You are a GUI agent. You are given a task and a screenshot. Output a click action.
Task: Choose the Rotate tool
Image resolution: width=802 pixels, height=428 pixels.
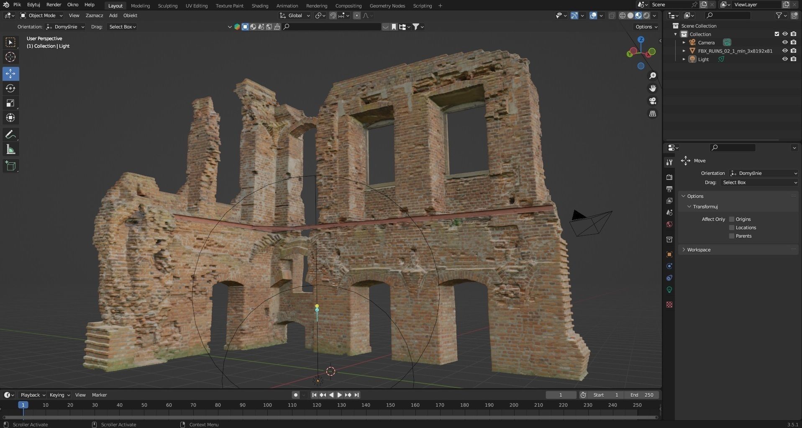[10, 88]
